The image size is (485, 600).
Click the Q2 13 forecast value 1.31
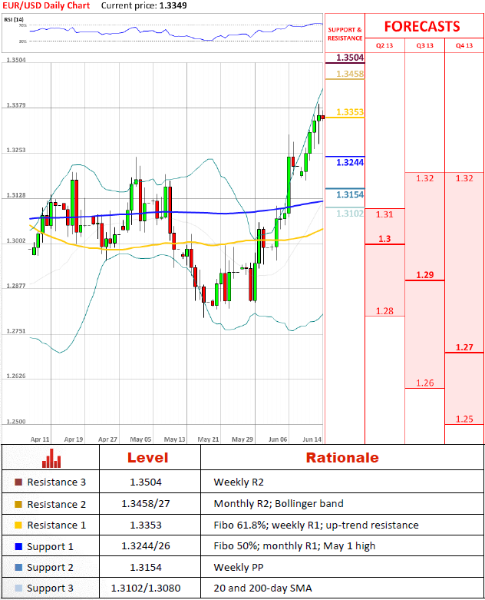coord(384,214)
